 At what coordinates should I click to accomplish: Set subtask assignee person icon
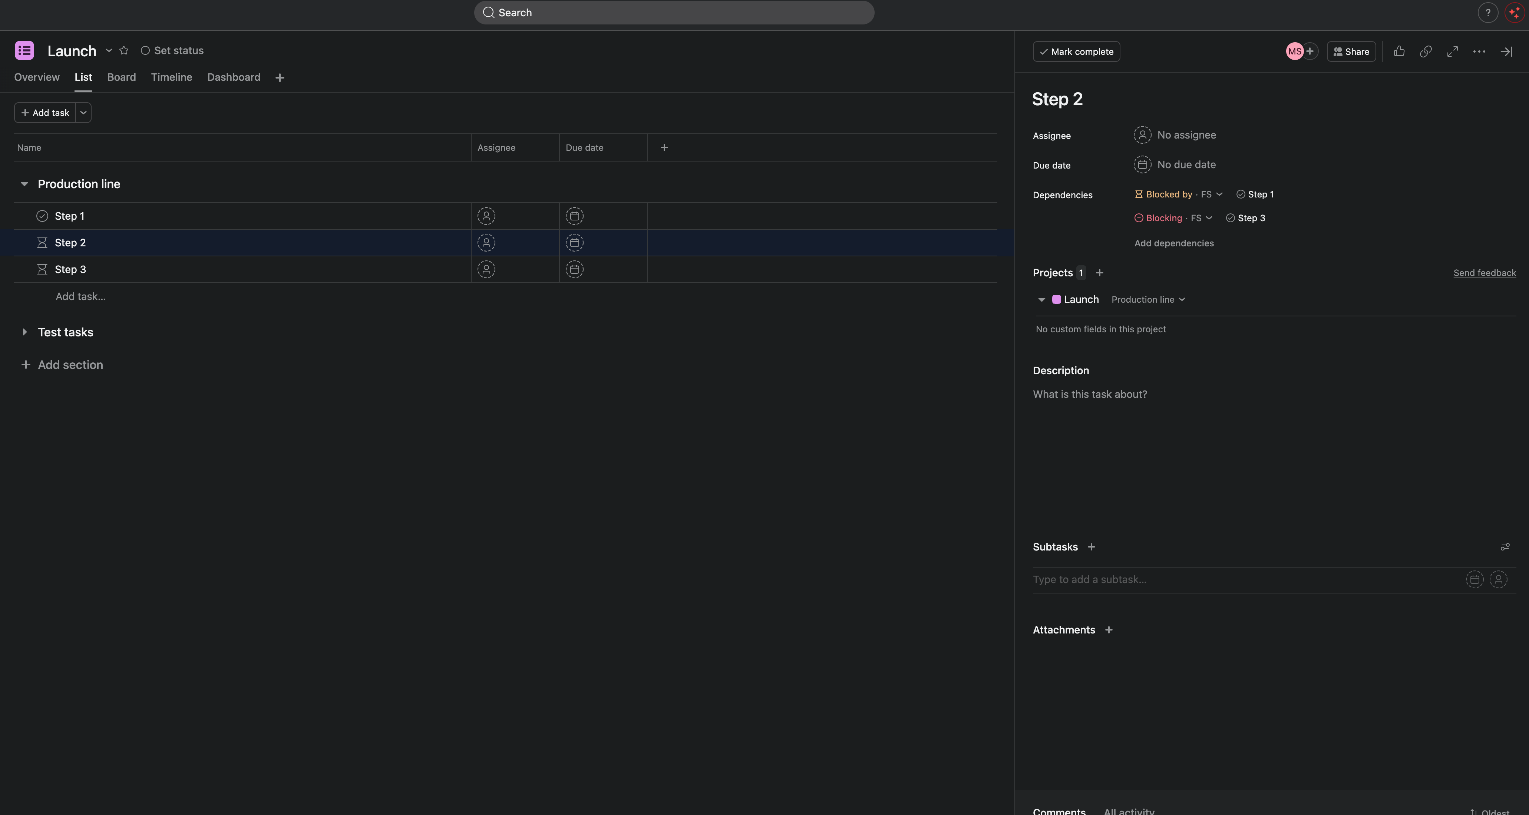click(1498, 579)
